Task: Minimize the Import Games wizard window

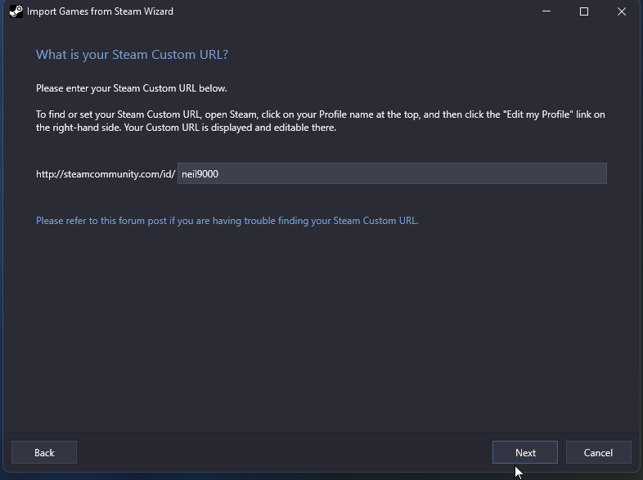Action: (546, 11)
